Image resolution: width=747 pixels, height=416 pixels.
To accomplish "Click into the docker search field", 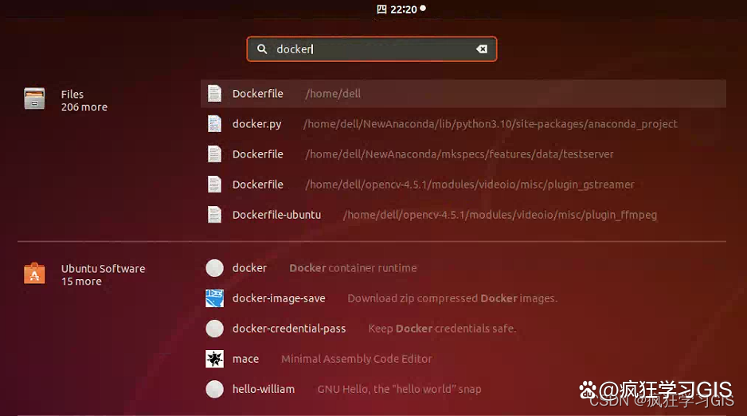I will pyautogui.click(x=372, y=49).
